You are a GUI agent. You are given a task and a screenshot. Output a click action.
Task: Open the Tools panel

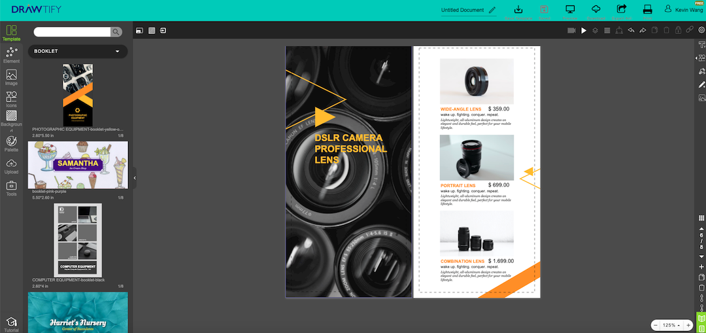(12, 188)
